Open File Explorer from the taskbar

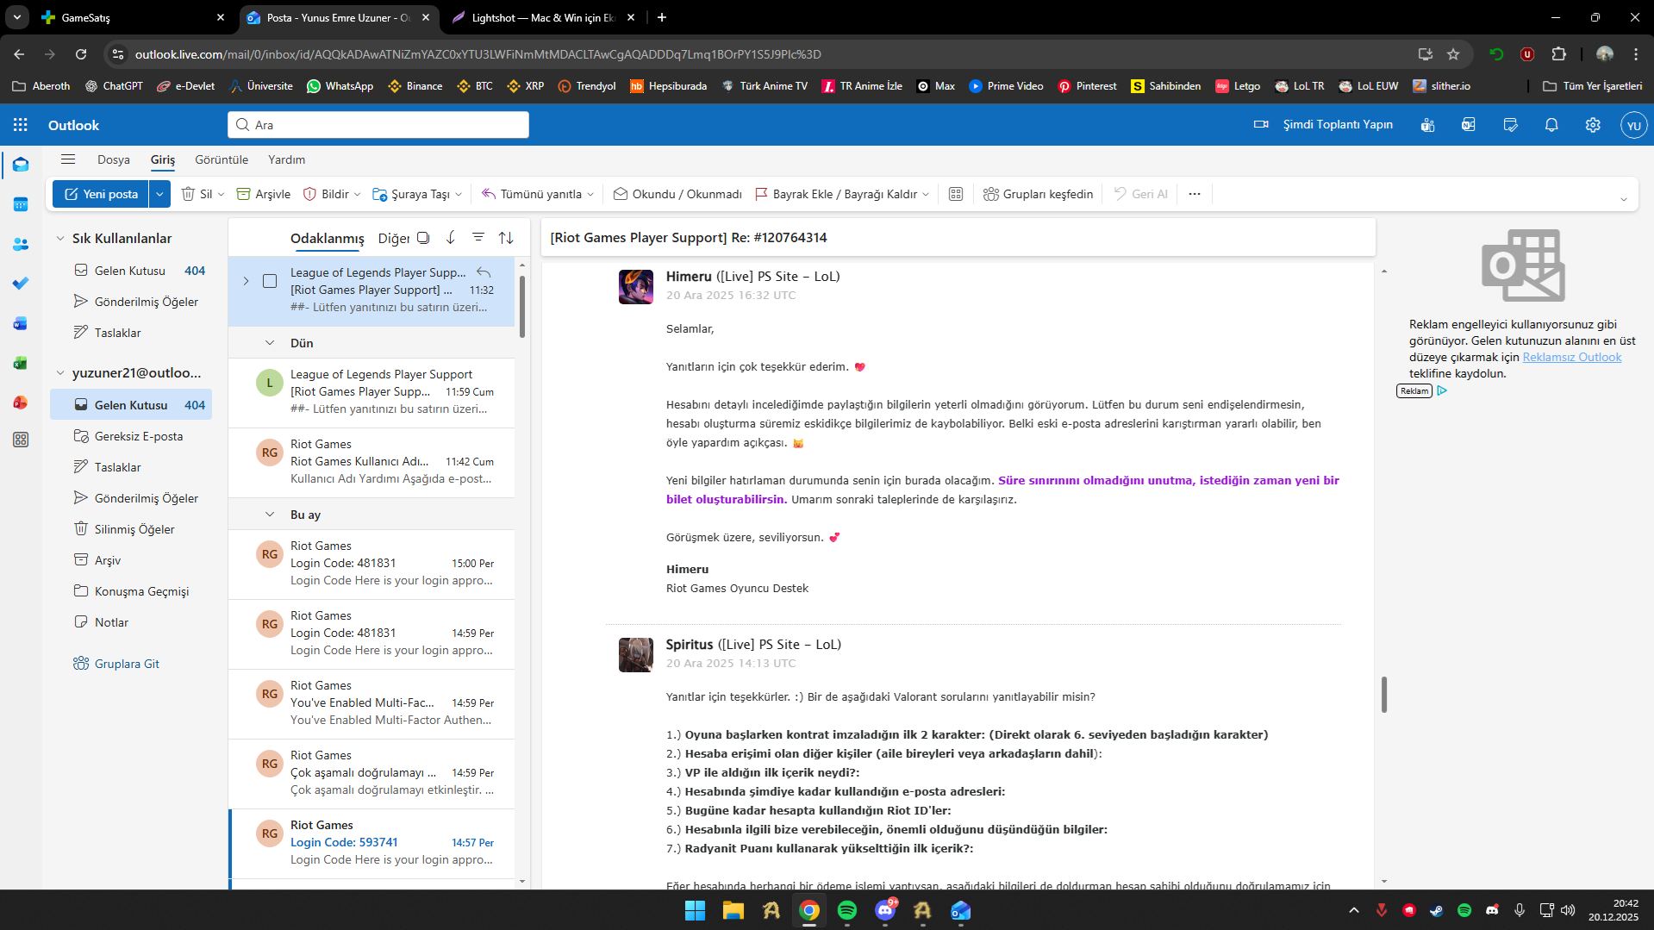[x=733, y=910]
